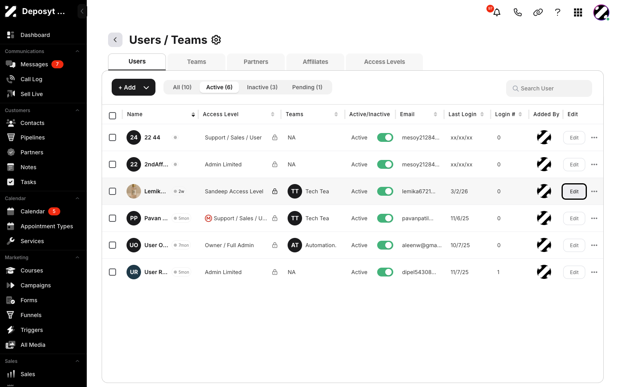Switch to the Affiliates tab

315,62
